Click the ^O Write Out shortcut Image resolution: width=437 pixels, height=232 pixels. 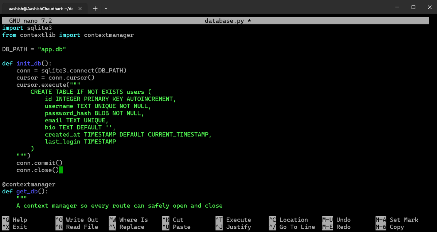[x=77, y=220]
